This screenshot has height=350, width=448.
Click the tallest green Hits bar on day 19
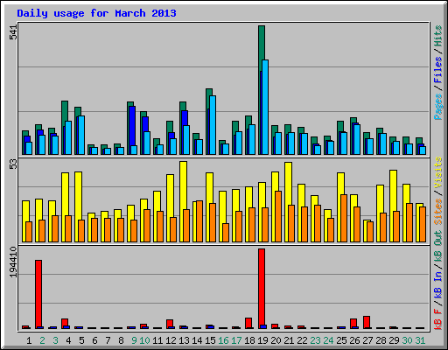click(262, 42)
